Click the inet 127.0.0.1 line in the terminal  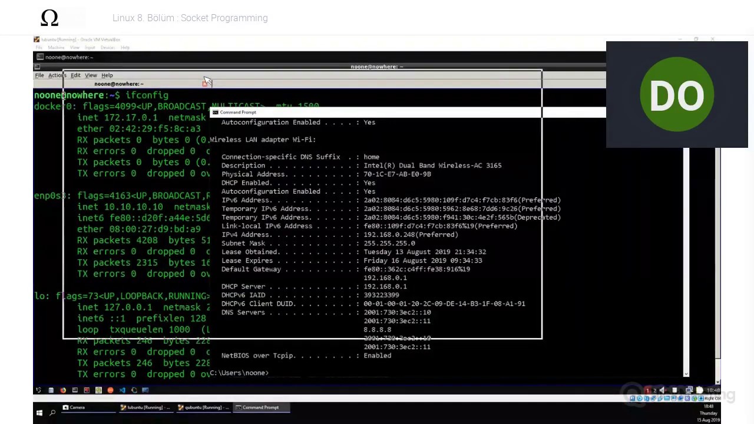[x=143, y=307]
